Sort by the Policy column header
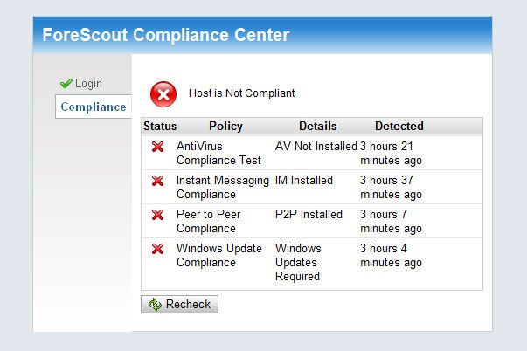Viewport: 527px width, 351px height. coord(225,127)
